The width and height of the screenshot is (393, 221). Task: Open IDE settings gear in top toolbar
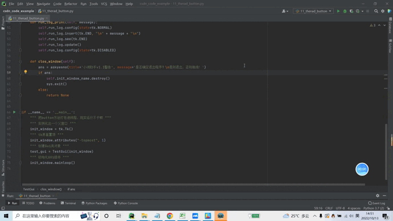tap(383, 11)
